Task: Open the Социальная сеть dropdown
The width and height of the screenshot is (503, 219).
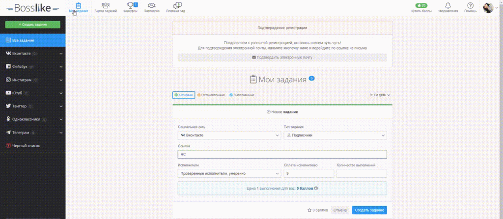Action: pos(229,136)
